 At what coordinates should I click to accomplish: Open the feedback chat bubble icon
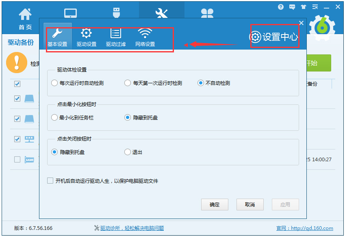tap(292, 7)
